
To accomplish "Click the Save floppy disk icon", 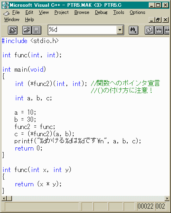I will click(37, 30).
